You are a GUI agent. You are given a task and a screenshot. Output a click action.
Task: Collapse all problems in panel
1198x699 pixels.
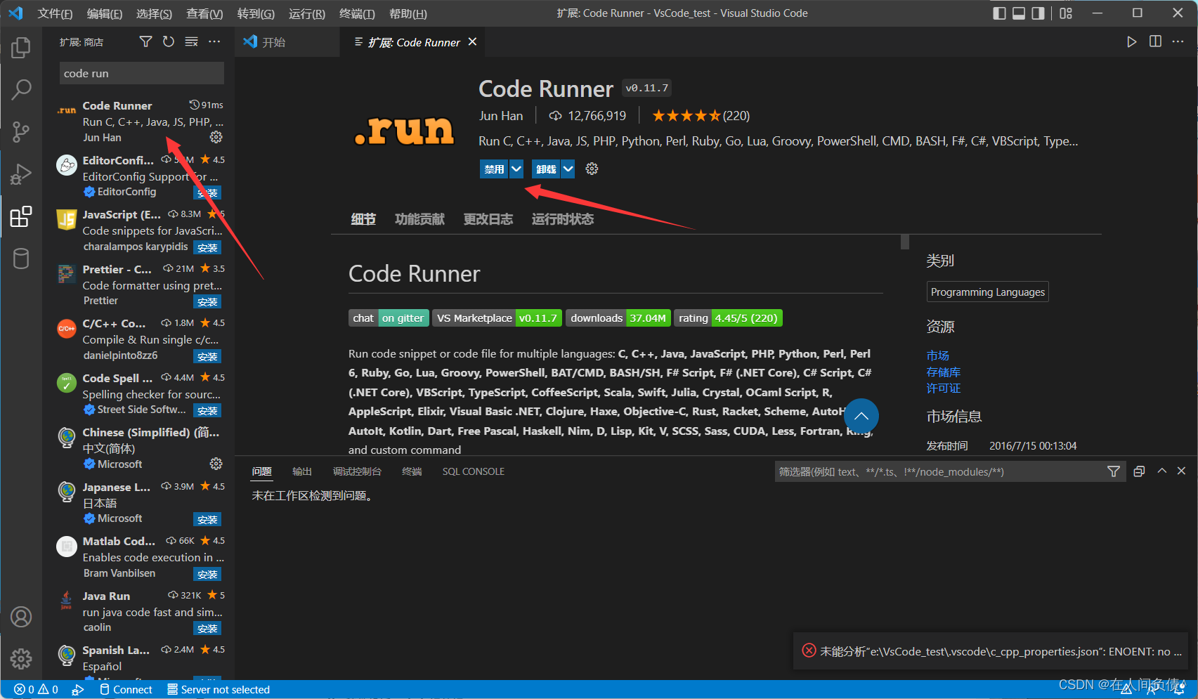coord(1139,471)
